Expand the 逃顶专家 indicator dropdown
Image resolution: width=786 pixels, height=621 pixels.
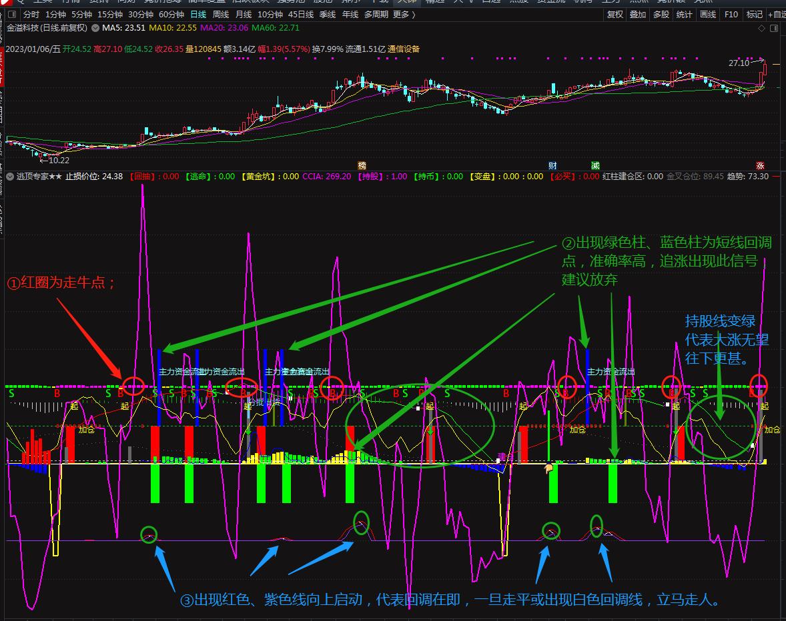tap(10, 176)
